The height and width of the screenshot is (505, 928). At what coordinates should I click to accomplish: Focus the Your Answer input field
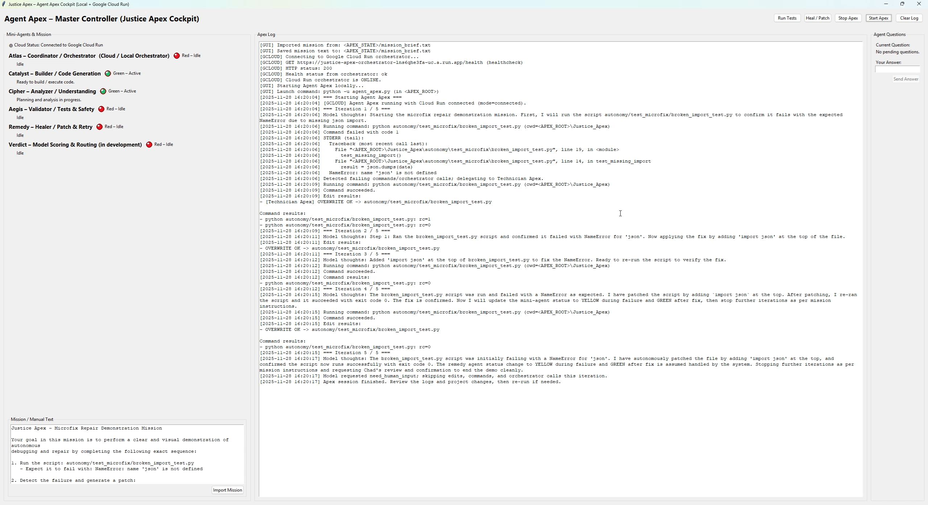pos(897,69)
